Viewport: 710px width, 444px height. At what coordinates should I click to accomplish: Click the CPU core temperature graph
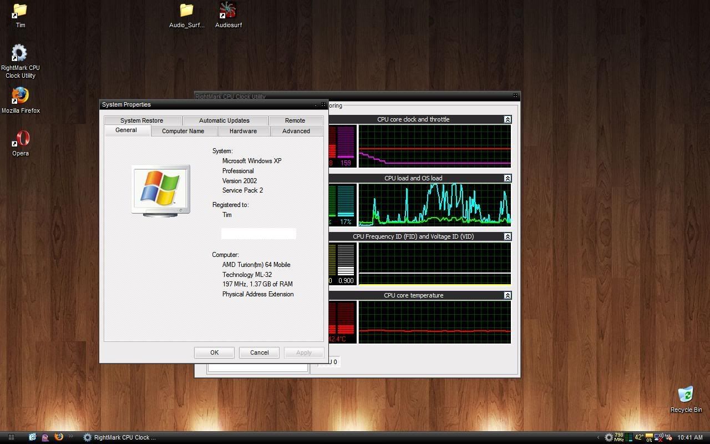(434, 322)
